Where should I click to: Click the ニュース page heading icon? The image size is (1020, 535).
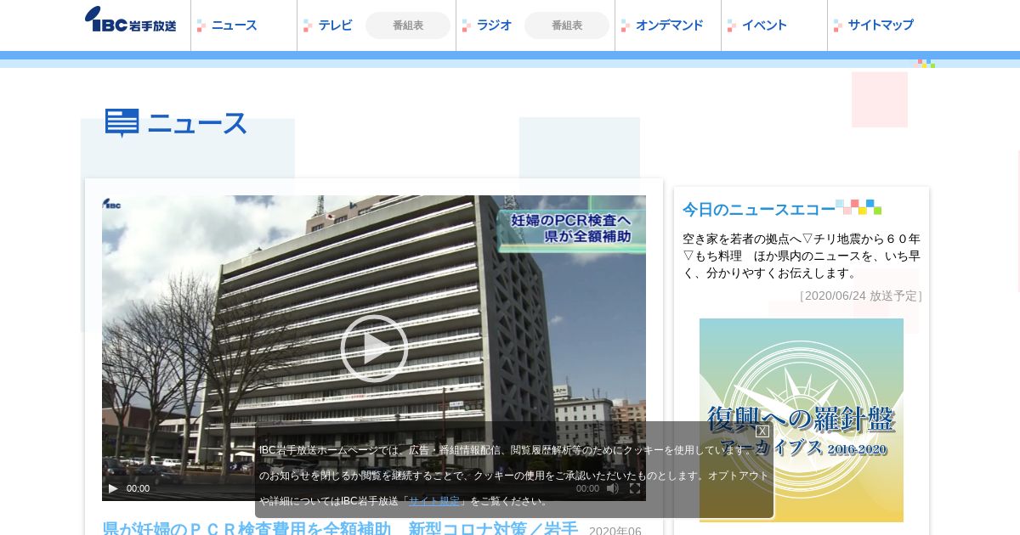122,123
